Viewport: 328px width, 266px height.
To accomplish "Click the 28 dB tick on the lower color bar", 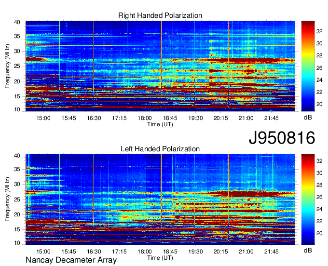I will click(319, 185).
